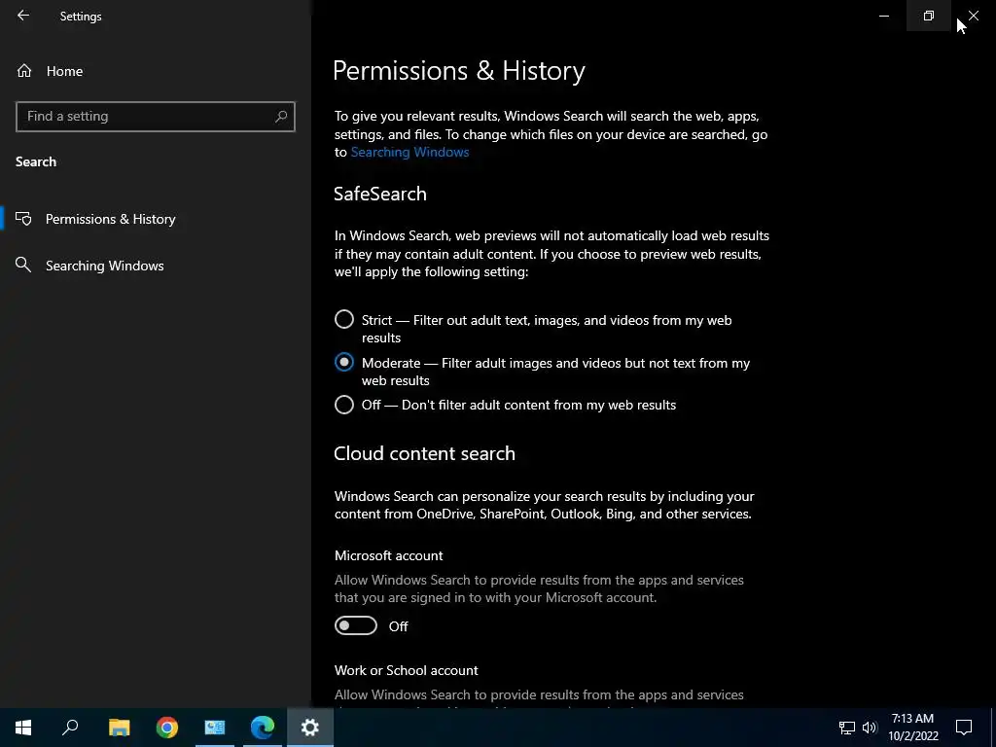Image resolution: width=996 pixels, height=747 pixels.
Task: Minimize the Settings window
Action: point(883,16)
